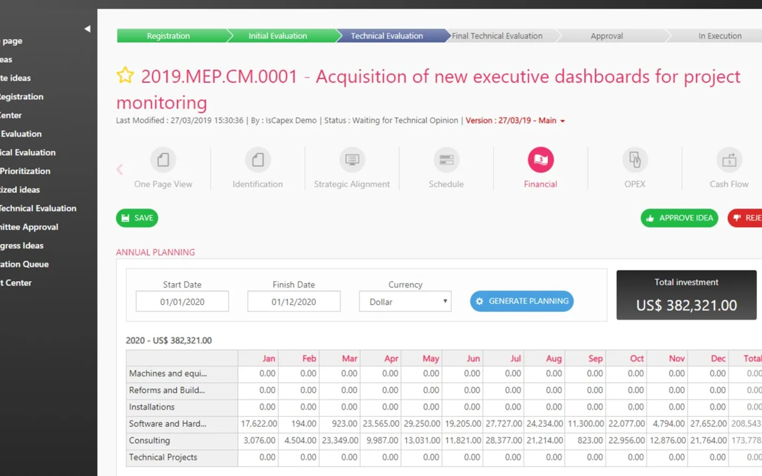Click Software Jan cell 17,622.00
The image size is (762, 476).
(x=258, y=424)
